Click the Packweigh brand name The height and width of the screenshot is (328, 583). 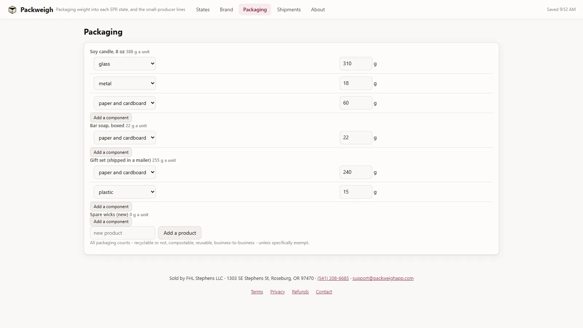[37, 10]
